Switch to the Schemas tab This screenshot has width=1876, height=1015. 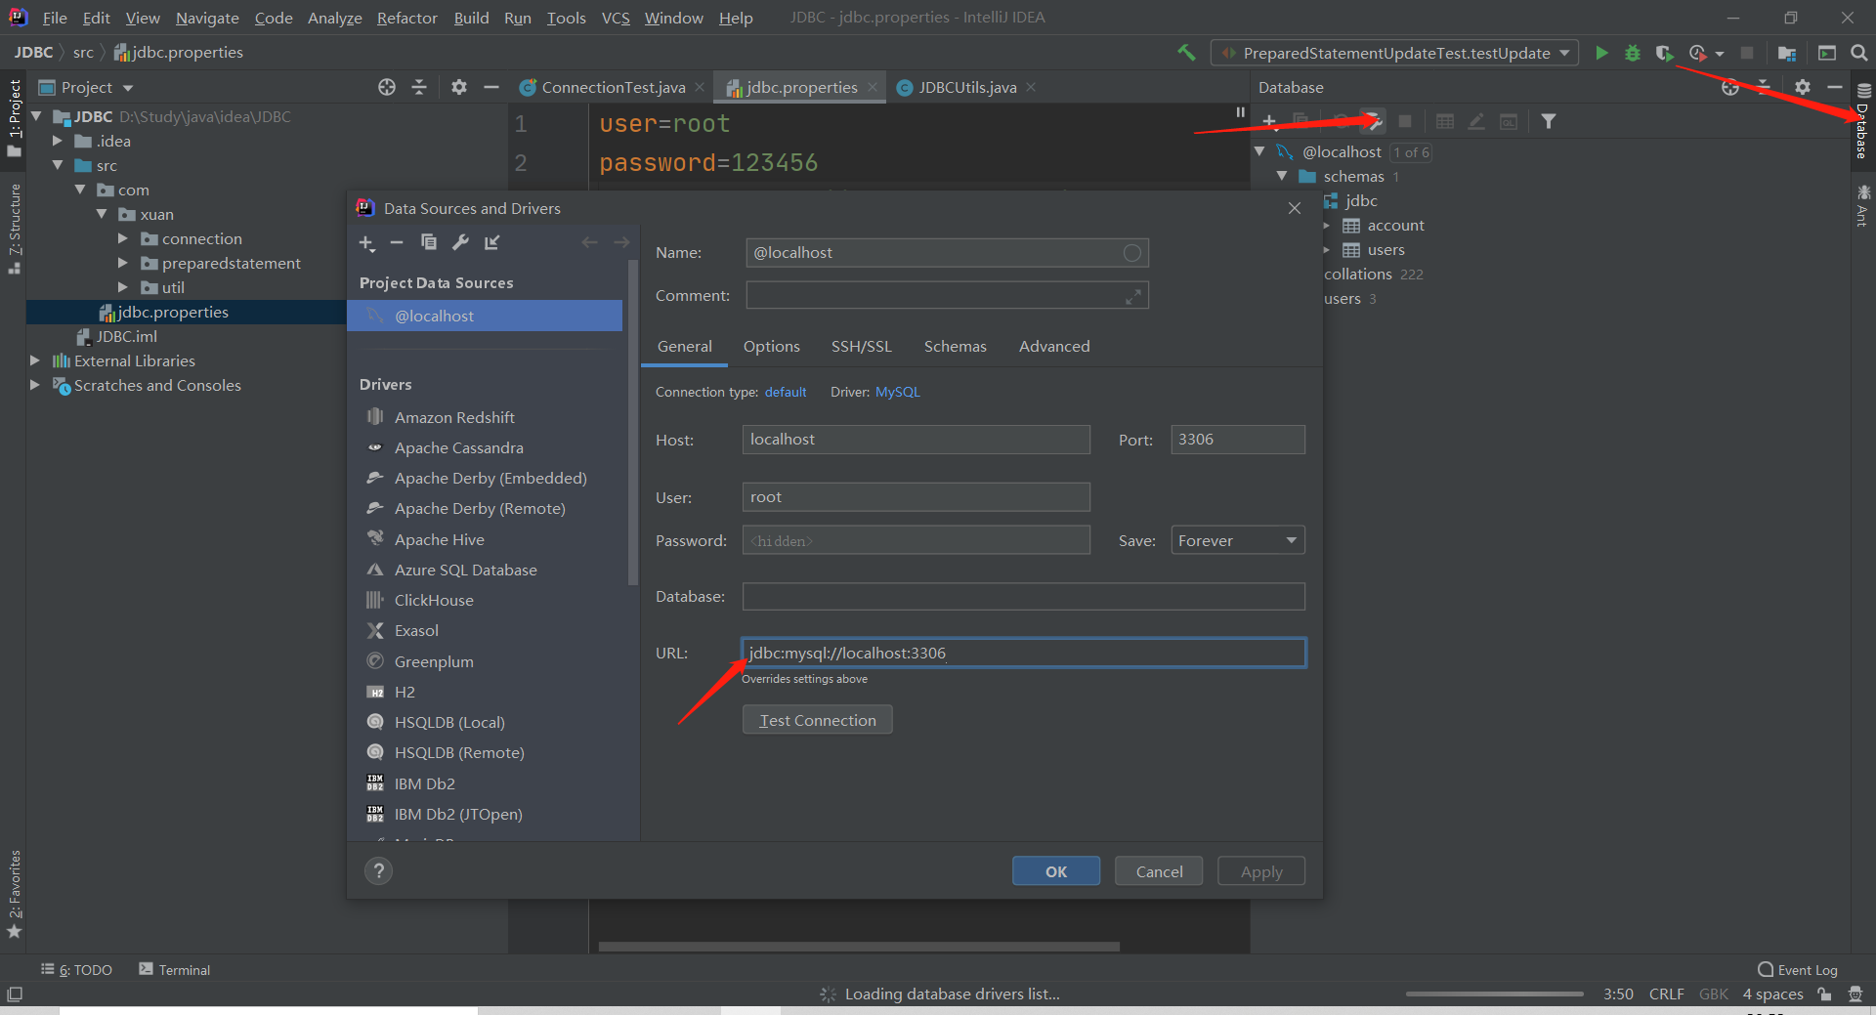(x=955, y=346)
